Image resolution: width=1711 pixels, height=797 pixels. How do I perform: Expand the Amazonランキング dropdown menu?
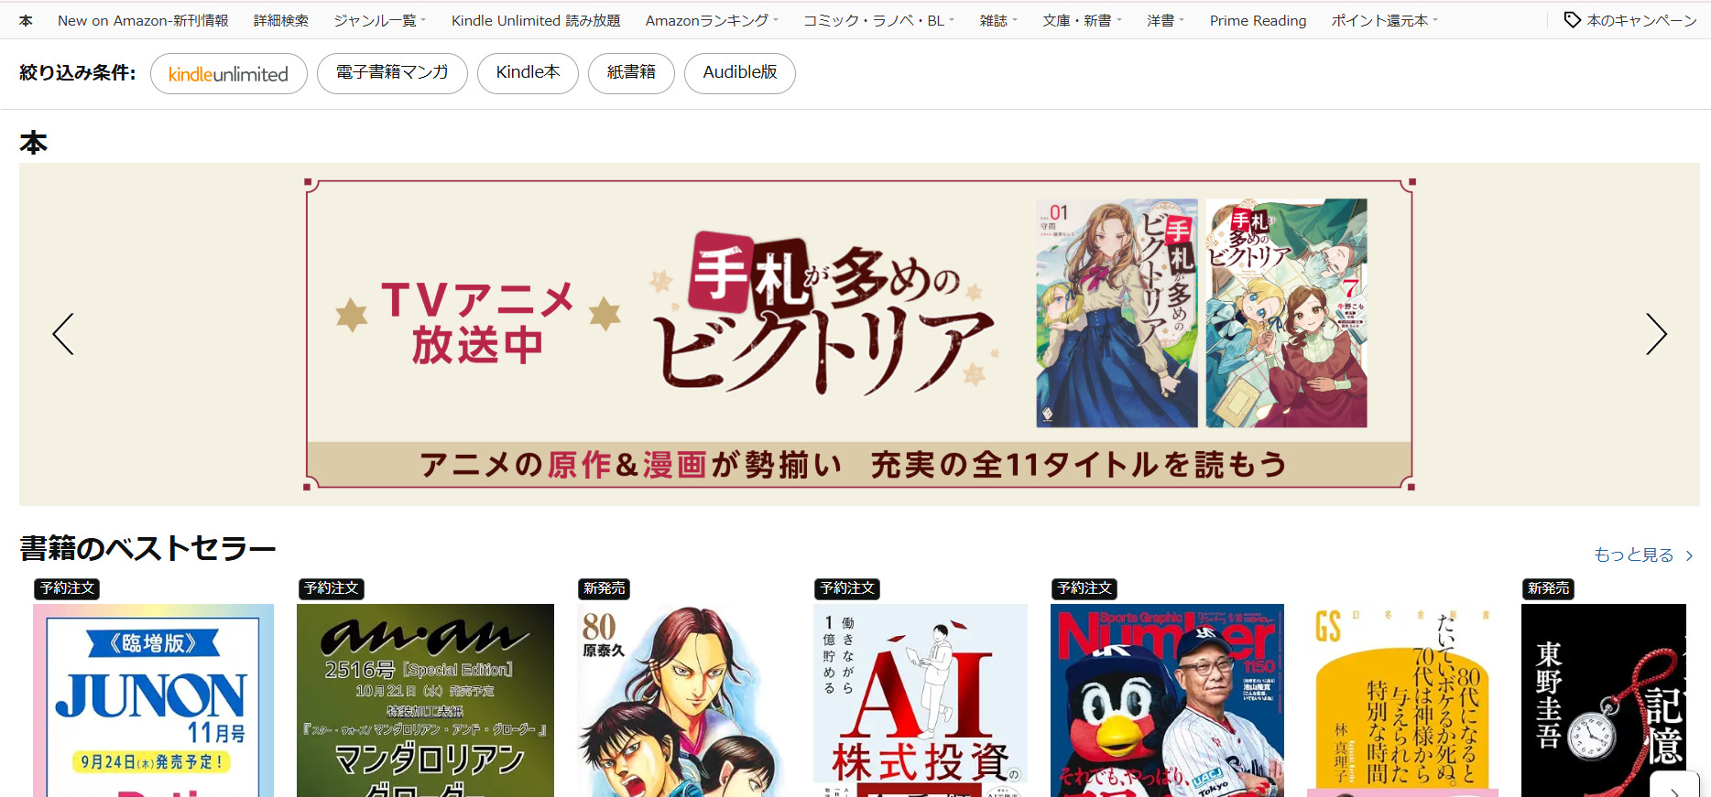(x=712, y=20)
